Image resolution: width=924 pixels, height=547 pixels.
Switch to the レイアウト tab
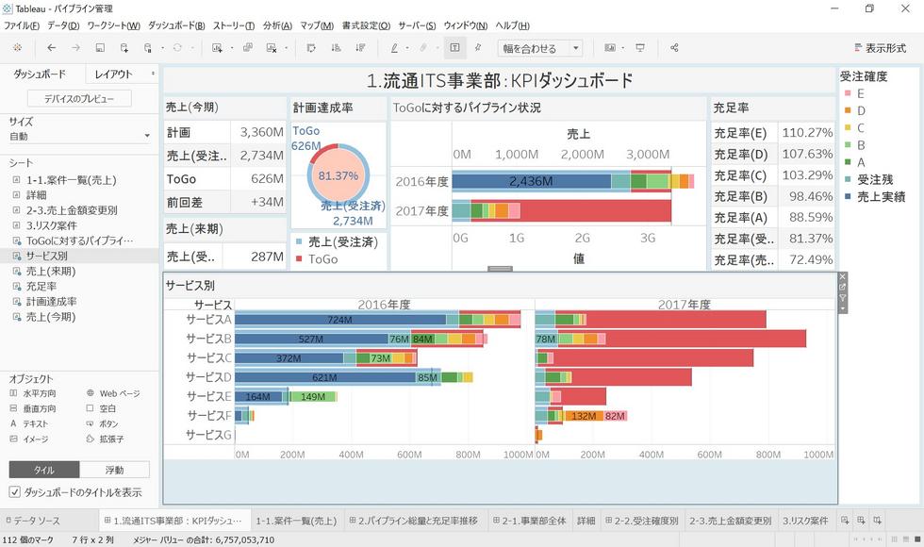[114, 74]
